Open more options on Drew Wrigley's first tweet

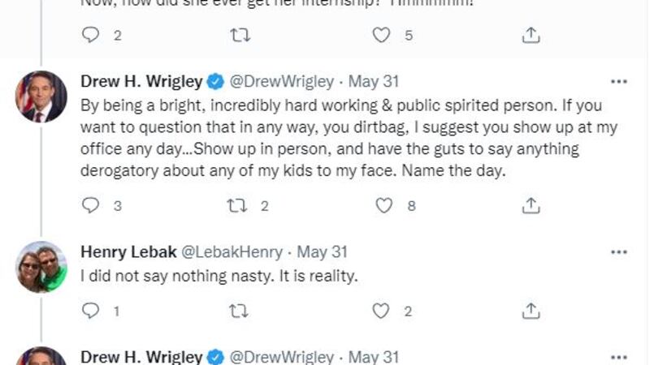(618, 82)
